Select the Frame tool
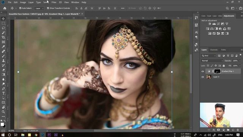The width and height of the screenshot is (243, 137). (3, 42)
